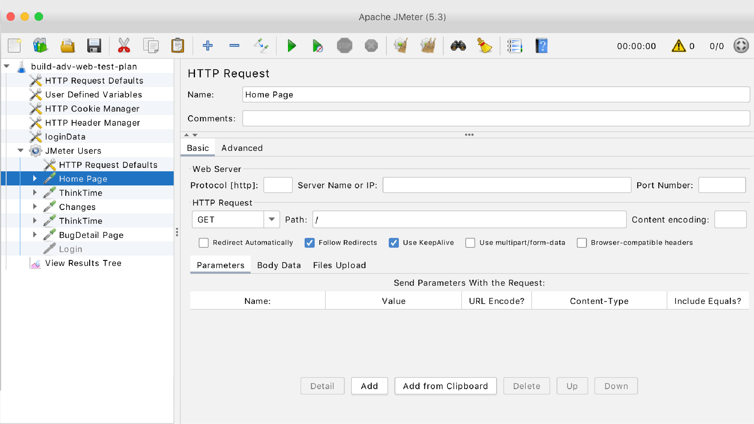
Task: Expand the first ThinkTime node
Action: pyautogui.click(x=35, y=193)
